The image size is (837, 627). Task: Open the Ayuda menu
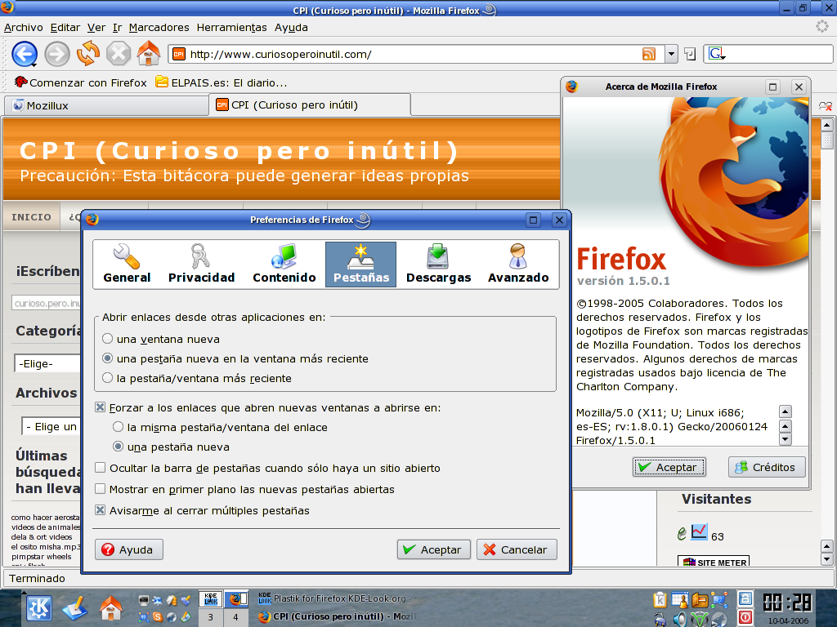[x=291, y=27]
